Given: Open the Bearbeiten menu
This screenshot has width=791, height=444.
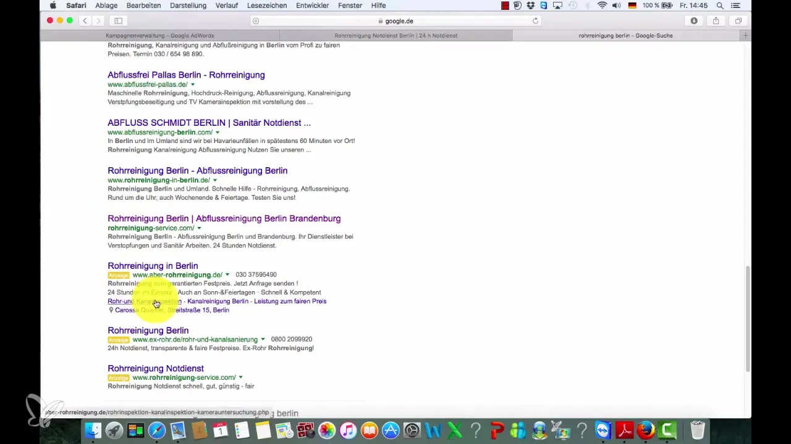Looking at the screenshot, I should tap(143, 6).
